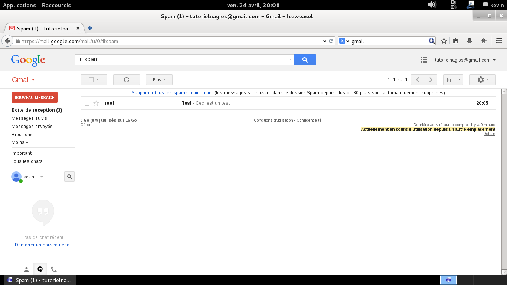Click the network icon in top panel

tap(471, 5)
